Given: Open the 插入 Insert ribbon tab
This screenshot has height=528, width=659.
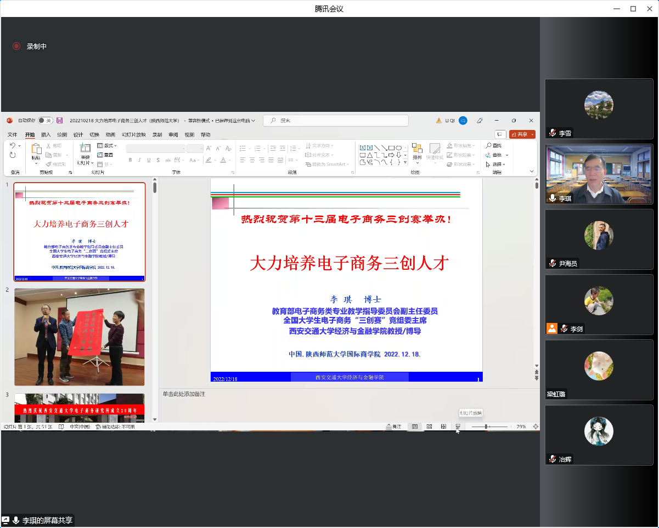Looking at the screenshot, I should (x=46, y=135).
